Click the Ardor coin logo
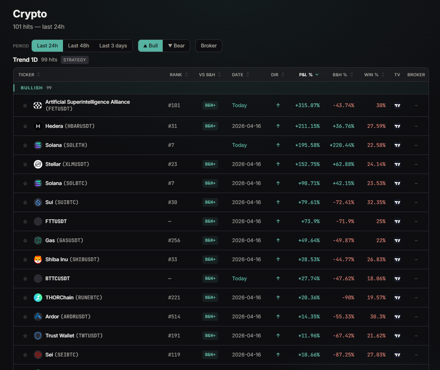The image size is (440, 370). (x=38, y=317)
